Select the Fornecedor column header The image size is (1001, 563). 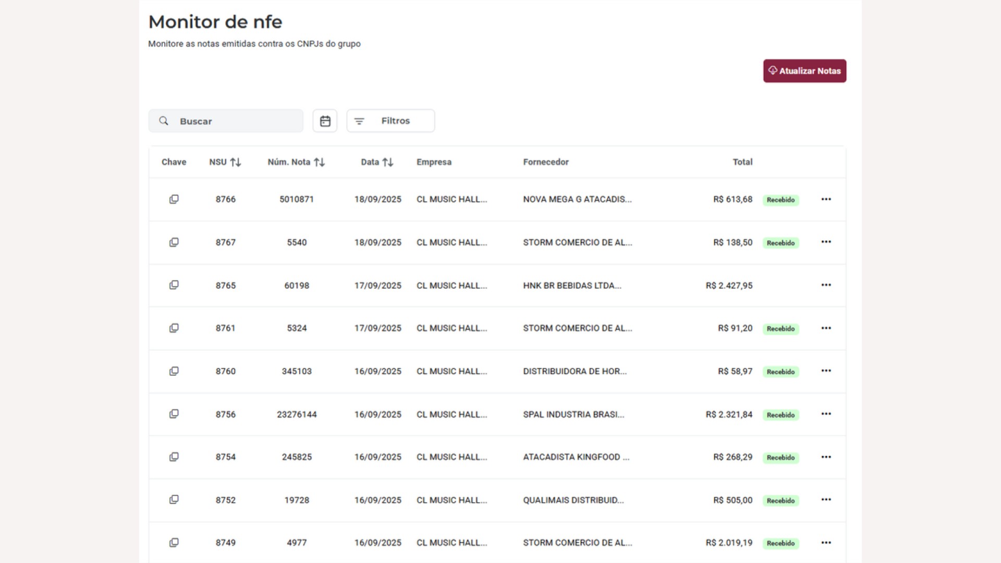546,162
